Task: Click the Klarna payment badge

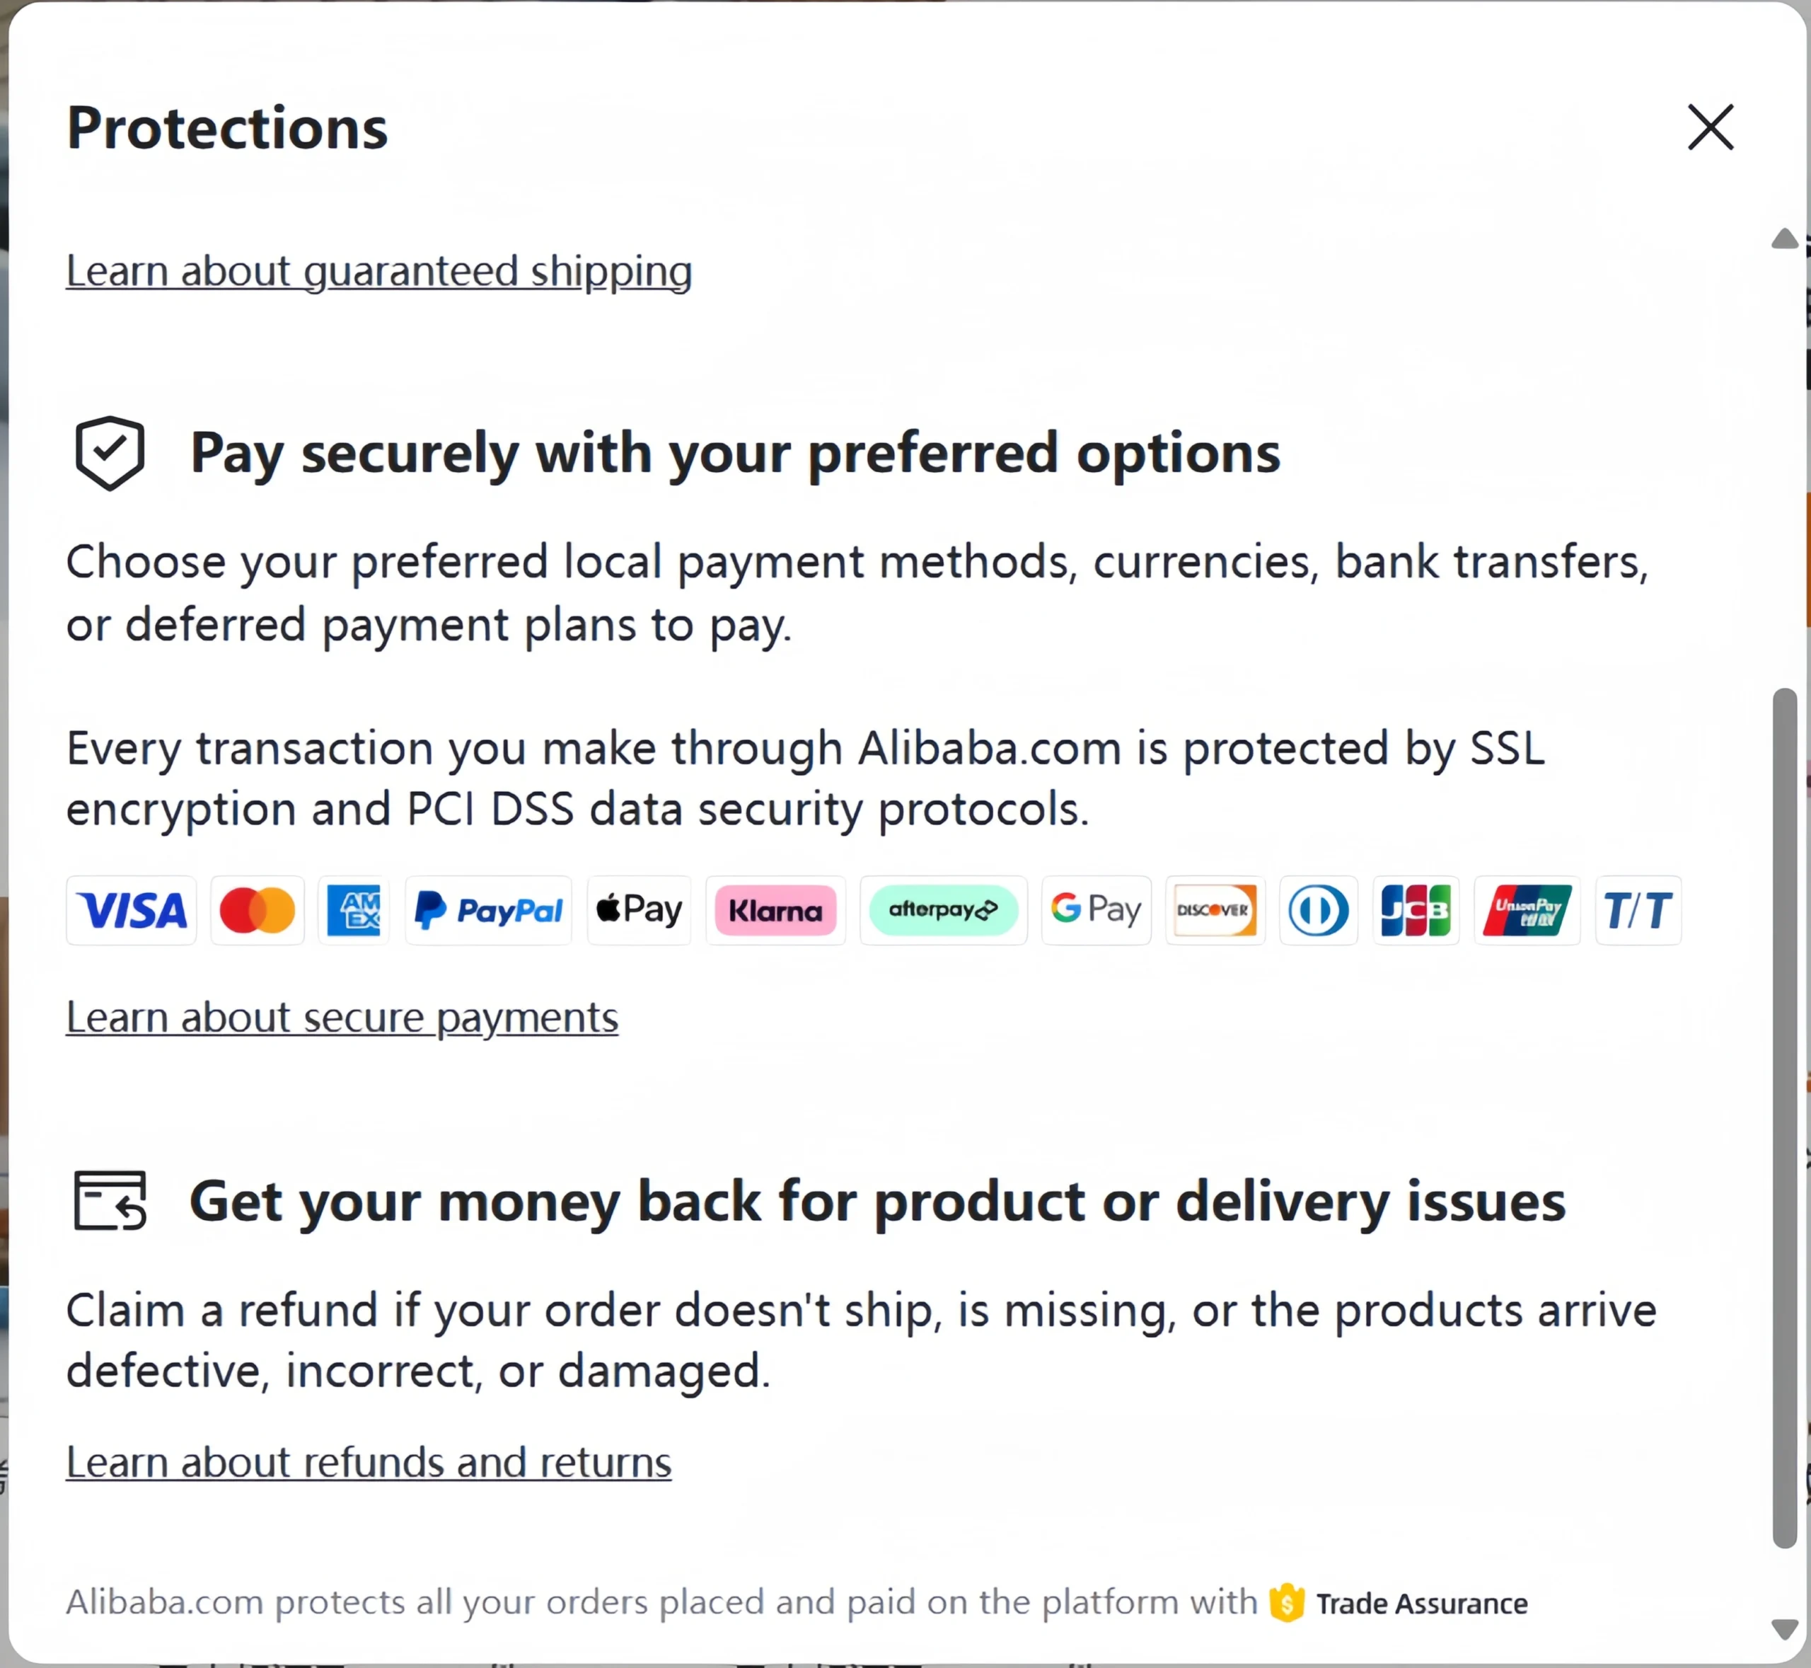Action: pos(776,910)
